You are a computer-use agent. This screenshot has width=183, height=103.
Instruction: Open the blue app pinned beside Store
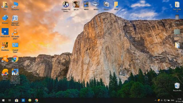click(23, 100)
